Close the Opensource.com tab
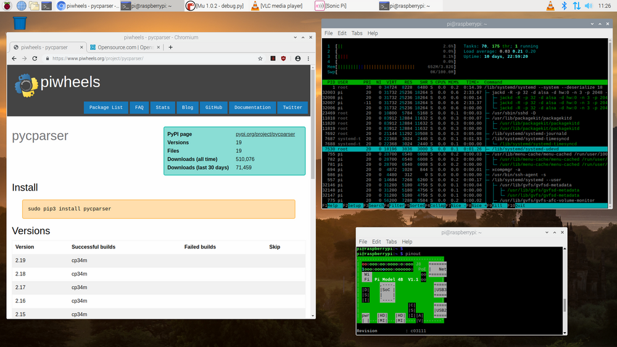This screenshot has width=617, height=347. (158, 47)
